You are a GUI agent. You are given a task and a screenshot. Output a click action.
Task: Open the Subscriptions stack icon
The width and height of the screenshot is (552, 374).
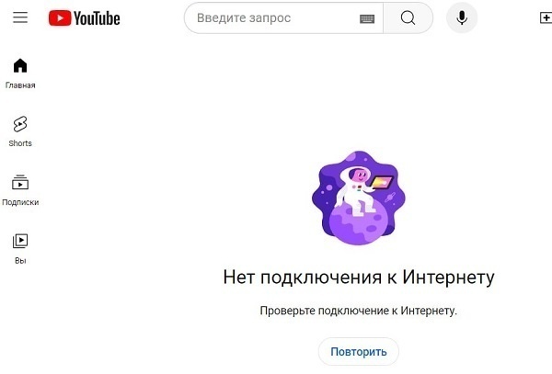pyautogui.click(x=20, y=183)
